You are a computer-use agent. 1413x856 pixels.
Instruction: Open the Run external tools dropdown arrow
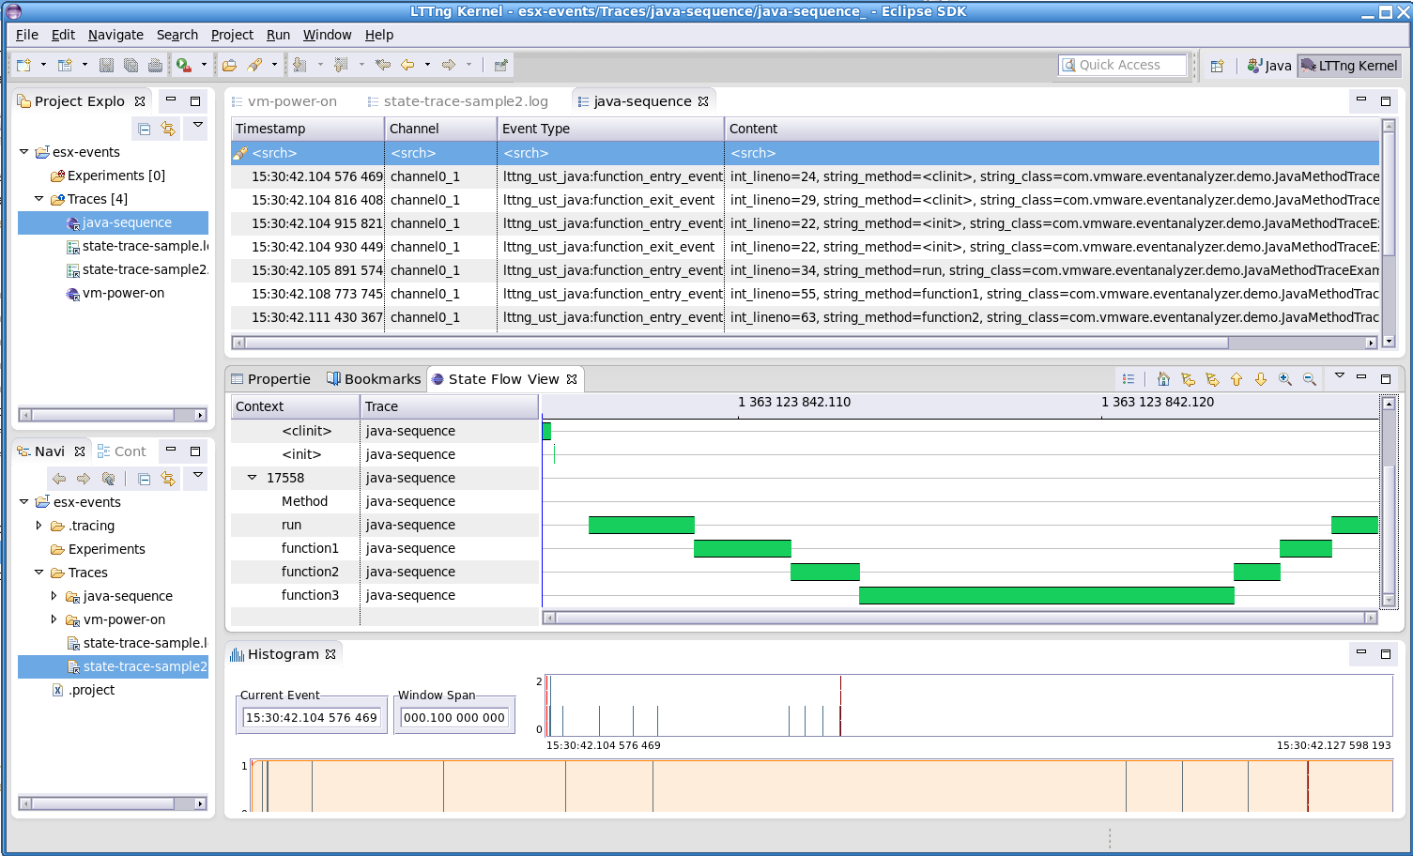(x=204, y=65)
